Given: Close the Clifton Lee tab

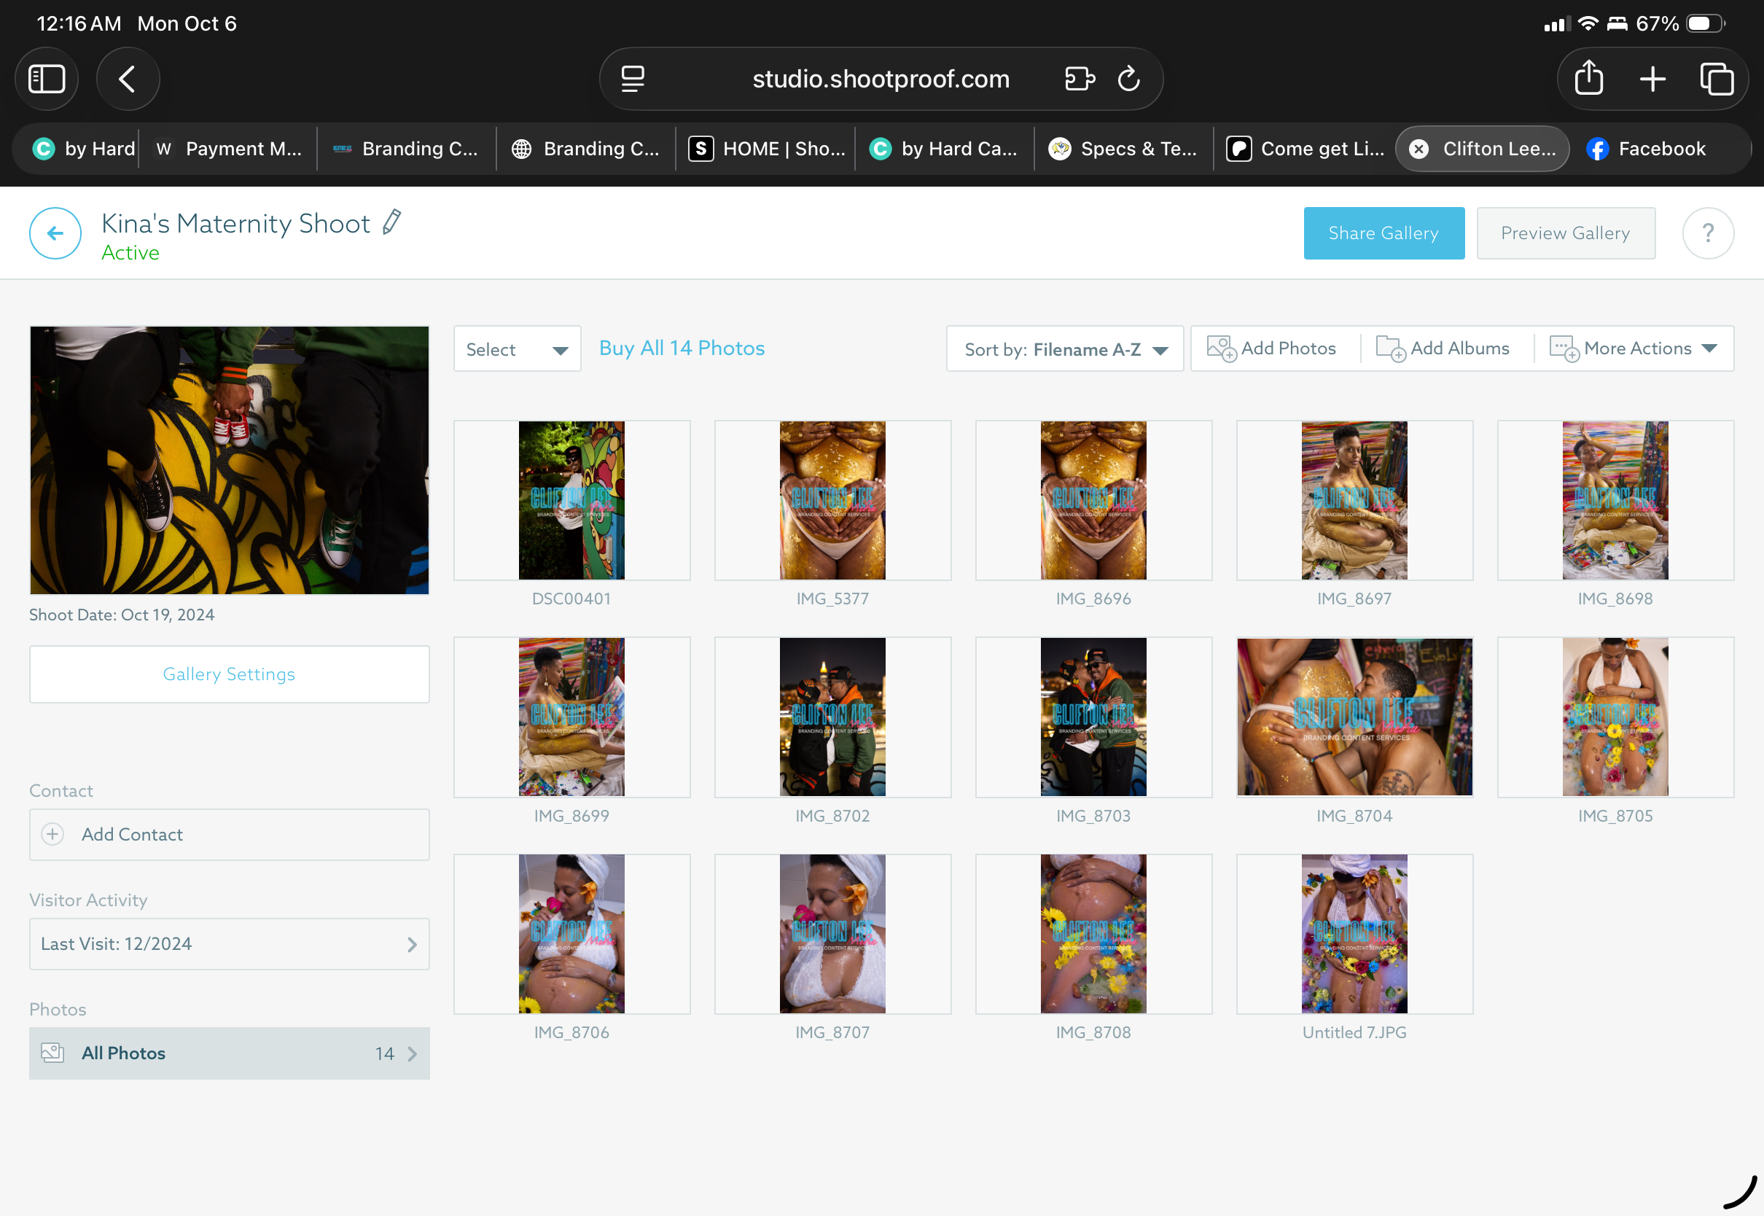Looking at the screenshot, I should click(x=1418, y=149).
